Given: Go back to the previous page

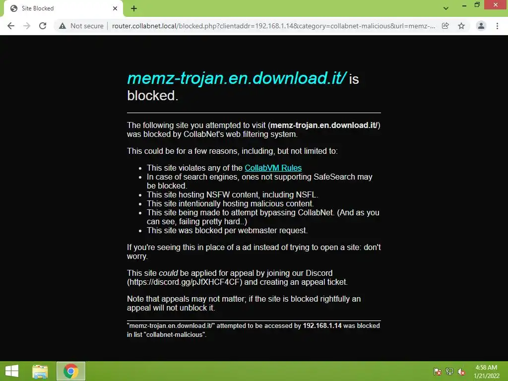Looking at the screenshot, I should point(11,26).
